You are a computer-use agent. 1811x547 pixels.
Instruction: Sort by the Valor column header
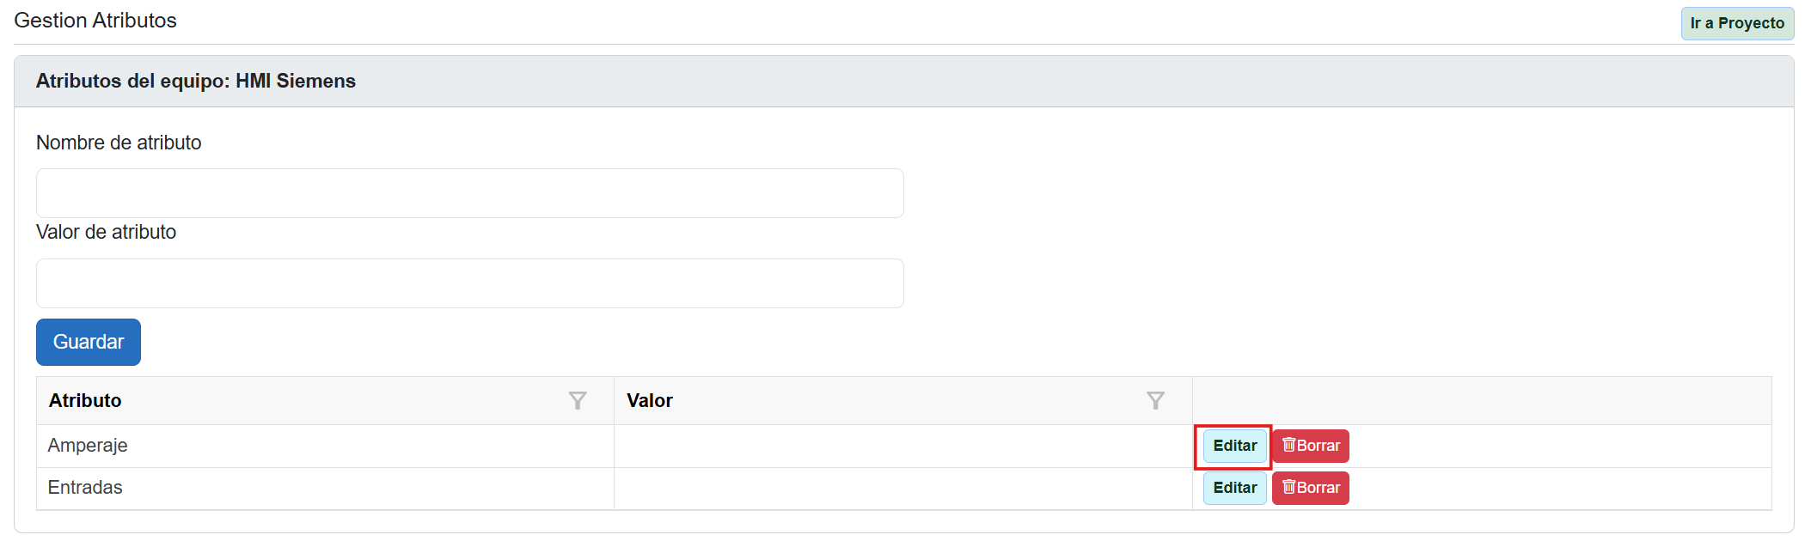point(650,401)
